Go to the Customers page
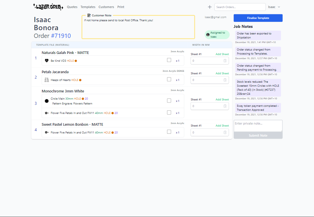The width and height of the screenshot is (314, 217). coord(106,7)
